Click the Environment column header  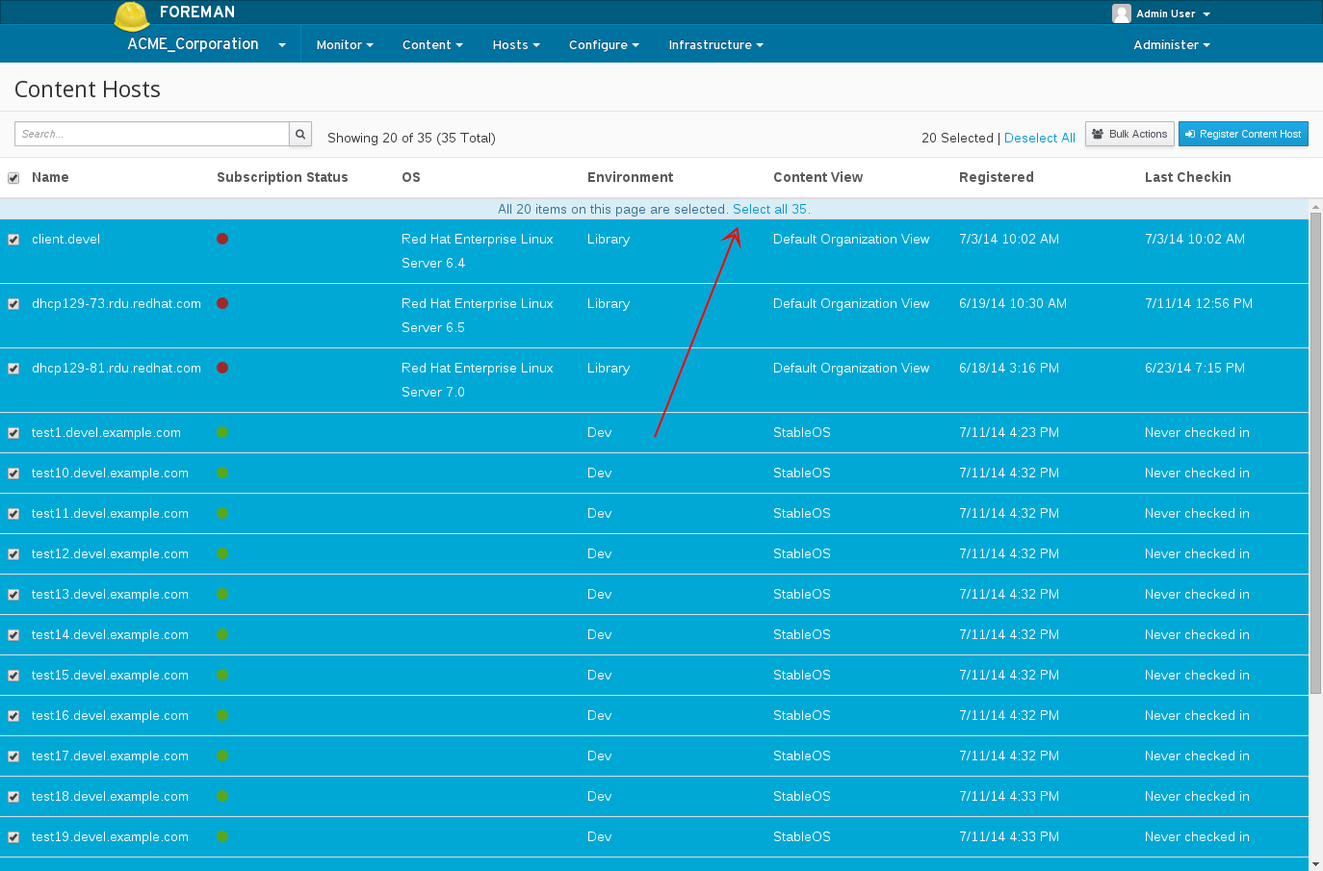coord(630,177)
